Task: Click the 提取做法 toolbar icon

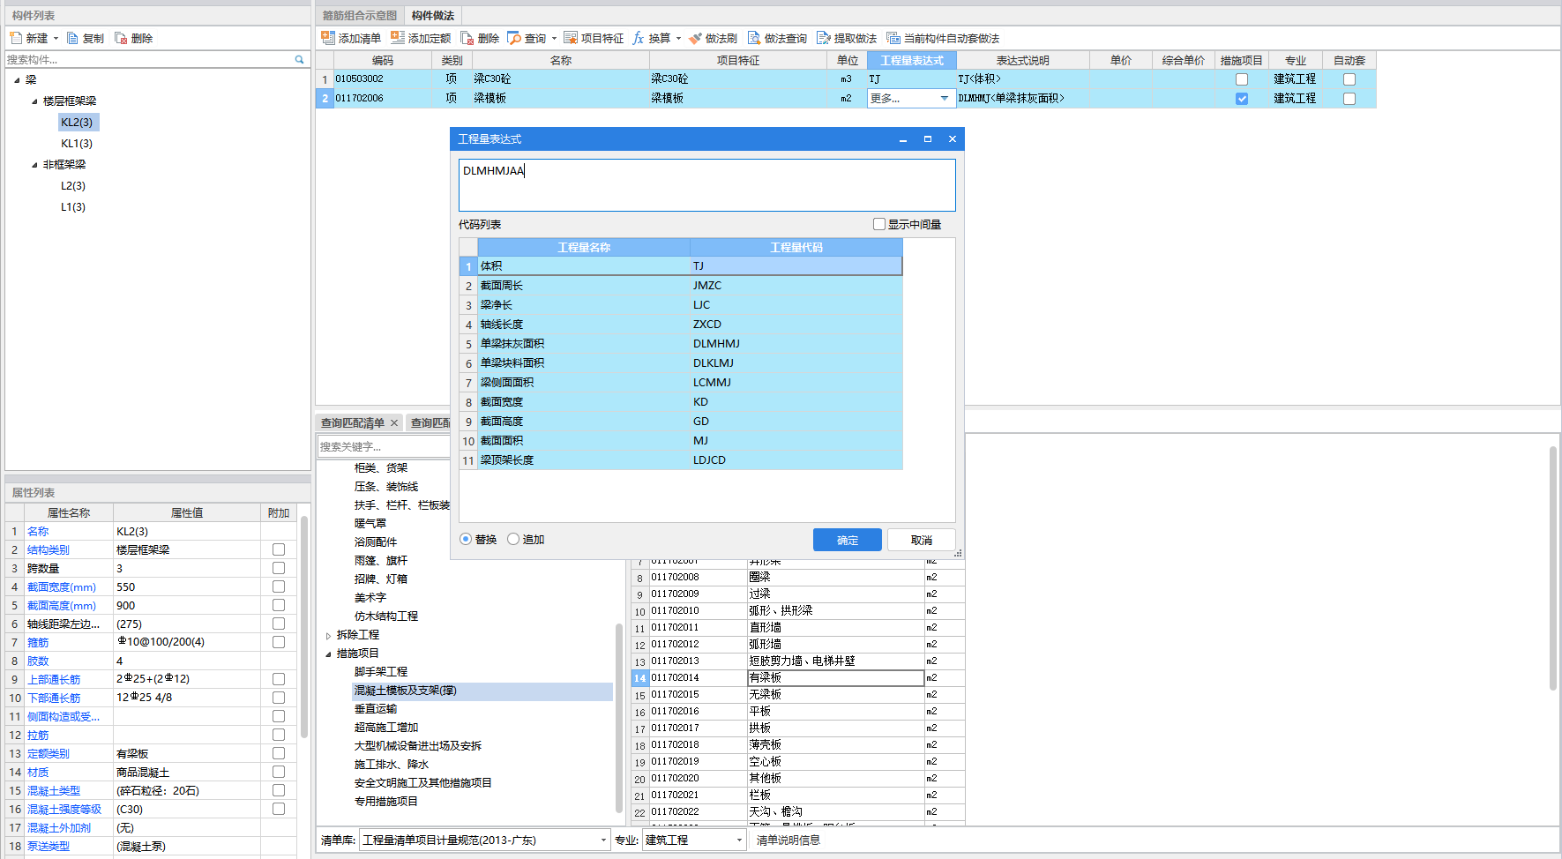Action: [824, 38]
